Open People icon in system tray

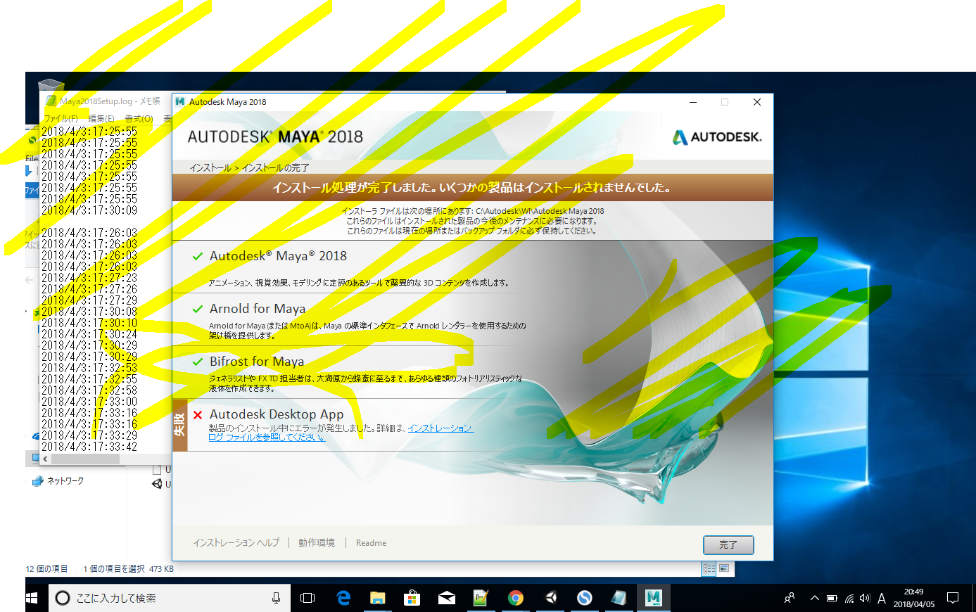(x=790, y=598)
